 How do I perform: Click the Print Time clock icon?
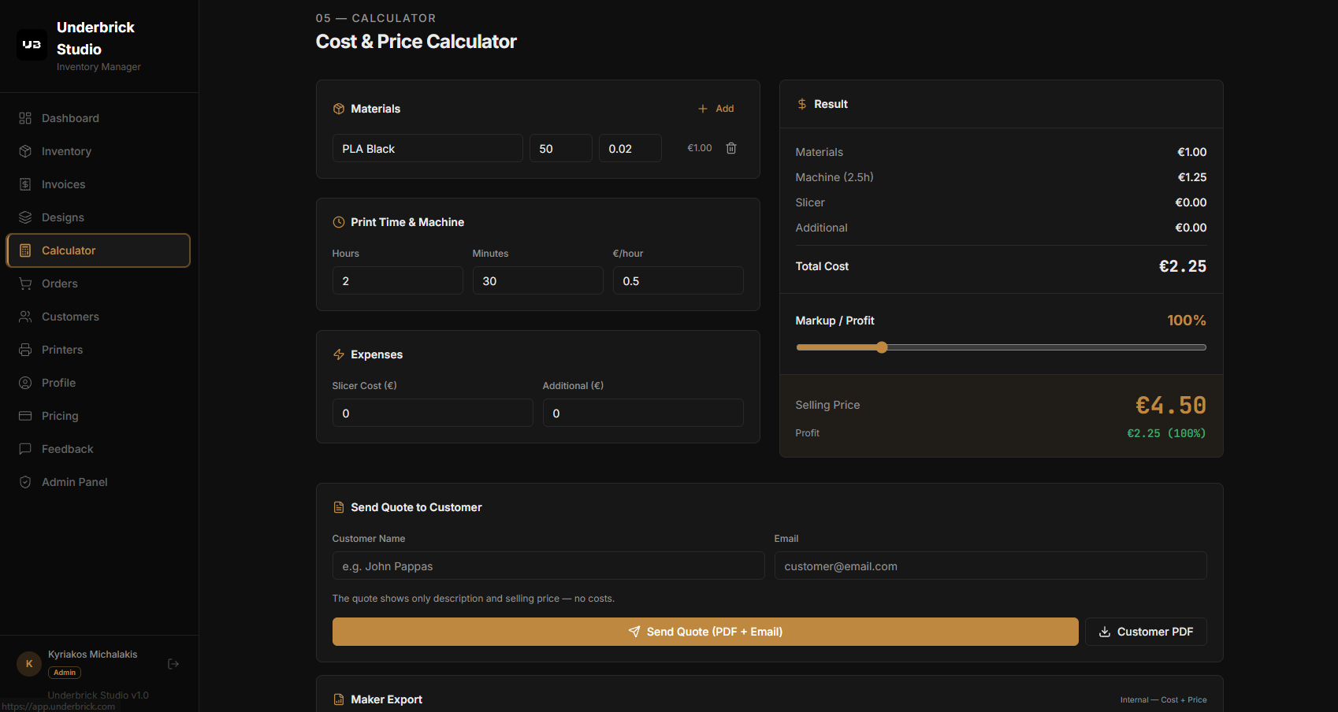339,222
